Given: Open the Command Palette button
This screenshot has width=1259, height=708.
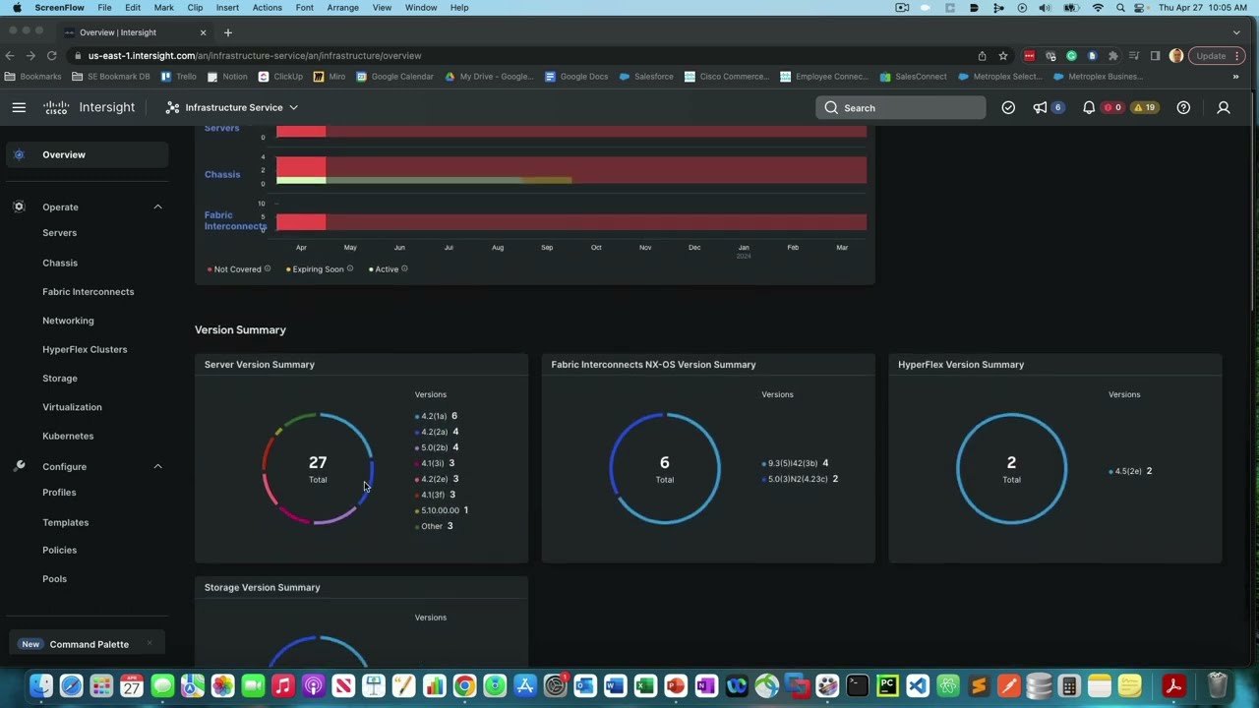Looking at the screenshot, I should [x=89, y=644].
